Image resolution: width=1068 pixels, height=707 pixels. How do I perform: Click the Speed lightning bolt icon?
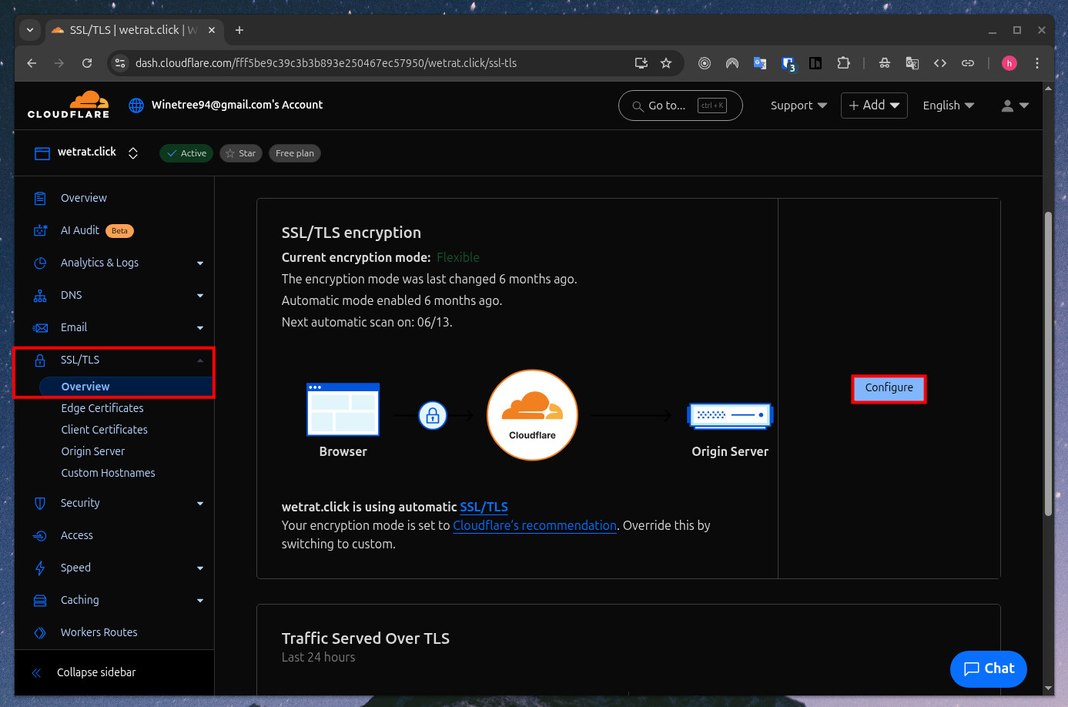(40, 568)
